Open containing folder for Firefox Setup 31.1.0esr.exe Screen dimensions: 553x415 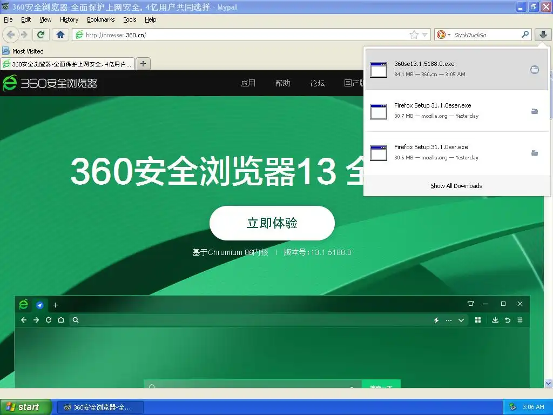pos(534,153)
